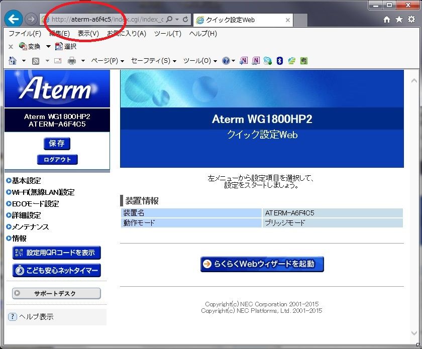The width and height of the screenshot is (422, 349).
Task: Click the ヘルプ表示 link
Action: coord(36,317)
